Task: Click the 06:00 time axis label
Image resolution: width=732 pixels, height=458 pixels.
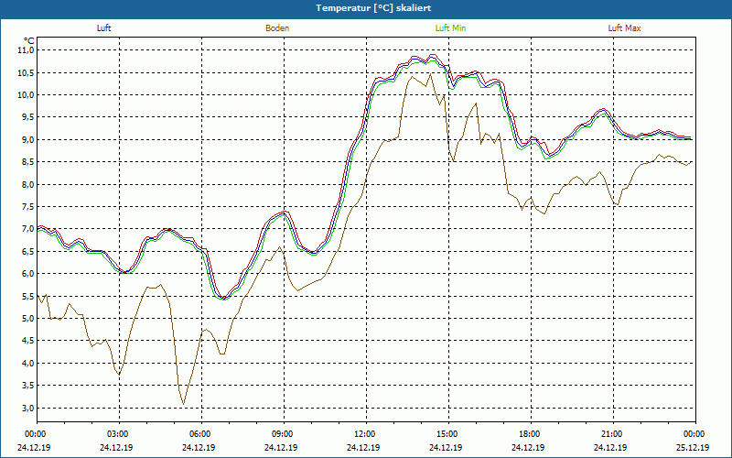Action: [201, 434]
